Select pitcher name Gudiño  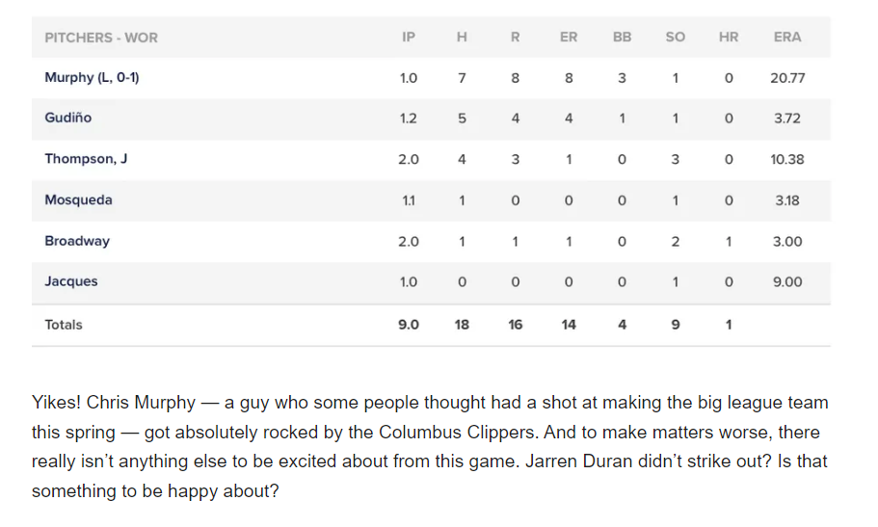click(x=68, y=118)
